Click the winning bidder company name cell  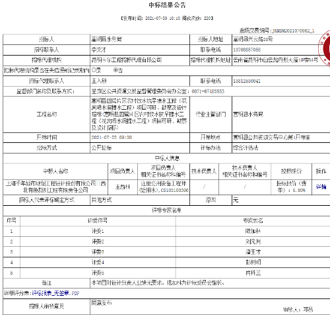coord(55,187)
